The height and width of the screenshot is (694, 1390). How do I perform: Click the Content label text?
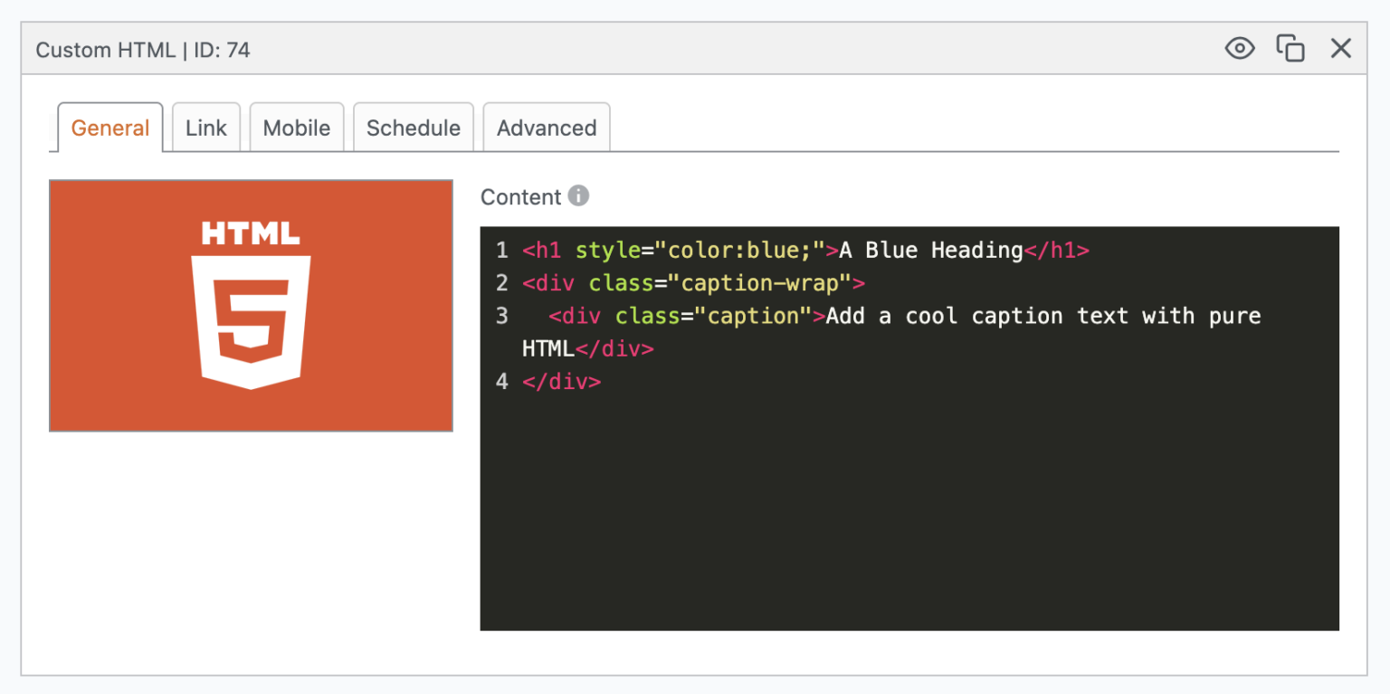(x=522, y=196)
